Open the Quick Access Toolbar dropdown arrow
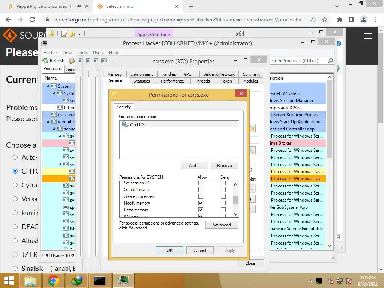The height and width of the screenshot is (288, 384). pos(79,34)
